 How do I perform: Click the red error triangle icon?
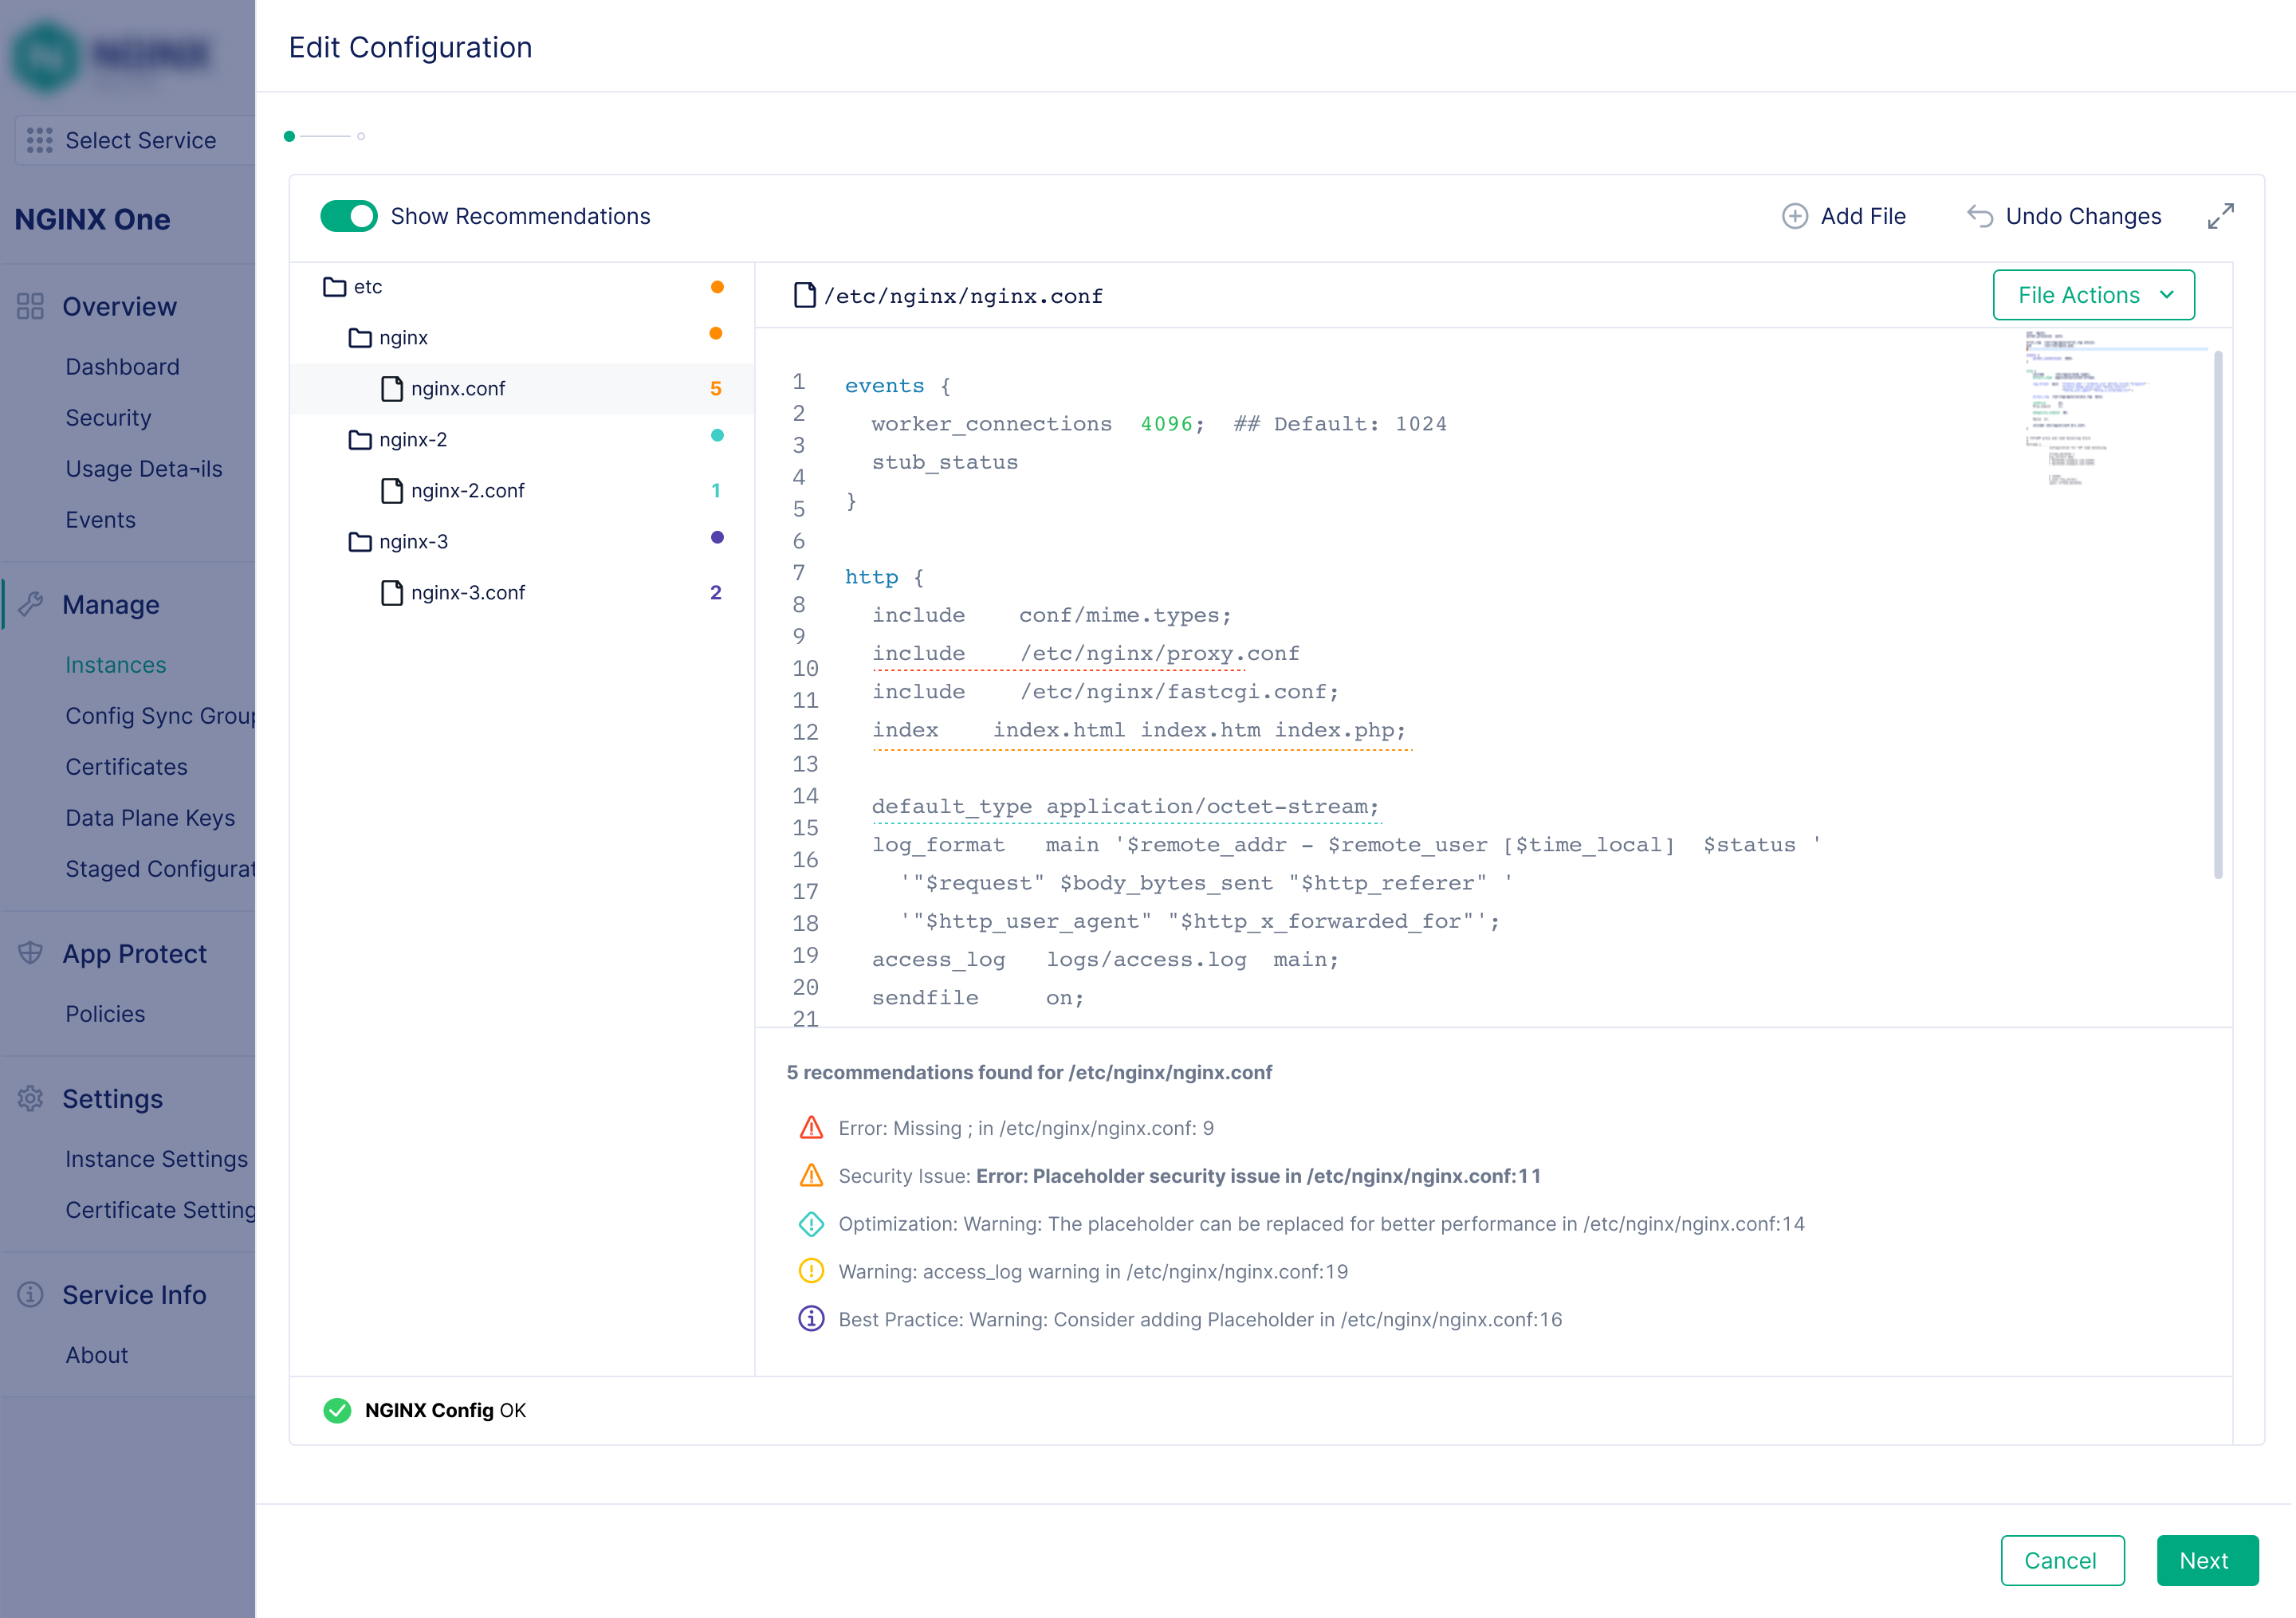tap(811, 1128)
